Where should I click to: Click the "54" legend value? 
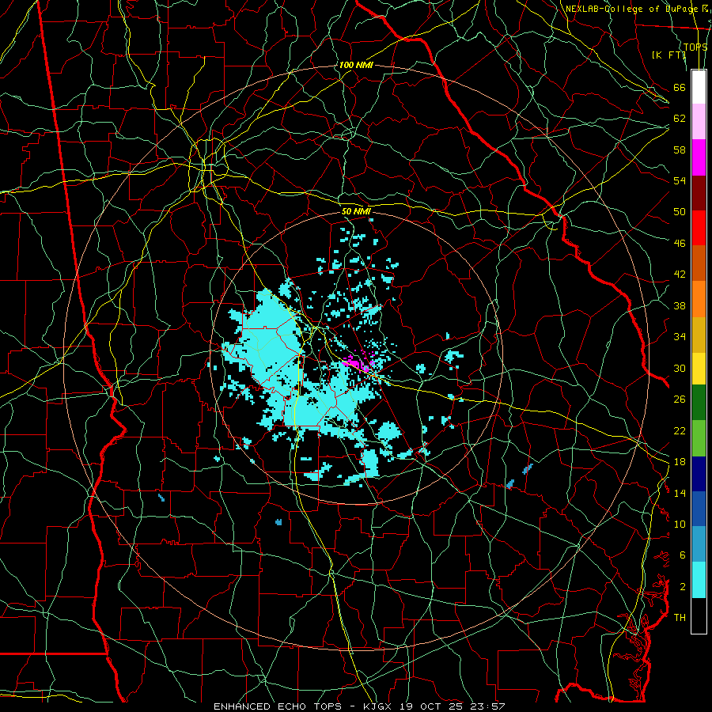pos(680,180)
